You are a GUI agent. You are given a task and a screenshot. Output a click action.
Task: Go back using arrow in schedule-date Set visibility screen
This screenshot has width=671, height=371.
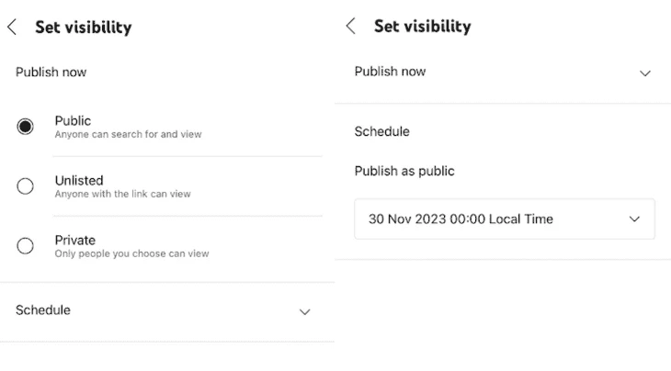pos(351,26)
